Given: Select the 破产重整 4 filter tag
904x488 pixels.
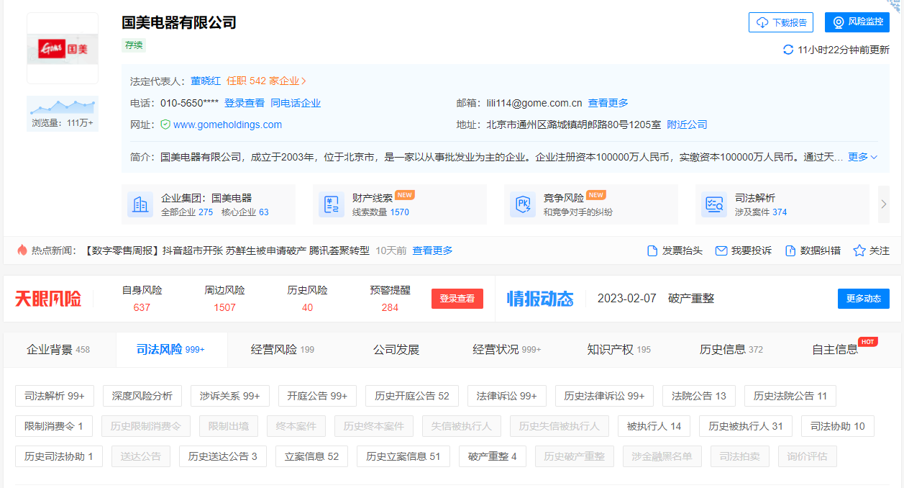Looking at the screenshot, I should tap(492, 456).
